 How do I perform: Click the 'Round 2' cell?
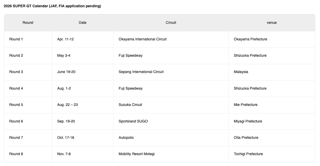coord(28,56)
